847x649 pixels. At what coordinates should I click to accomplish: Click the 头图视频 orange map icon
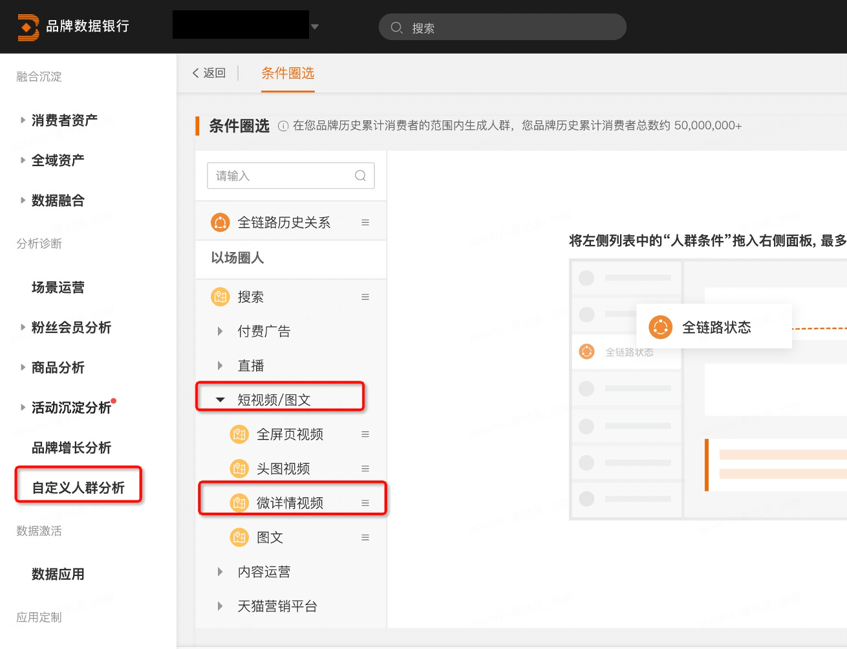tap(240, 469)
